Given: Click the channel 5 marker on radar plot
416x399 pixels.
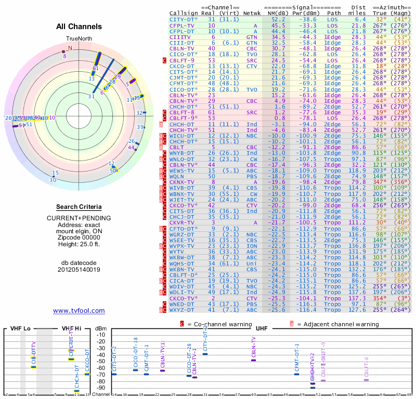Looking at the screenshot, I should coord(132,81).
